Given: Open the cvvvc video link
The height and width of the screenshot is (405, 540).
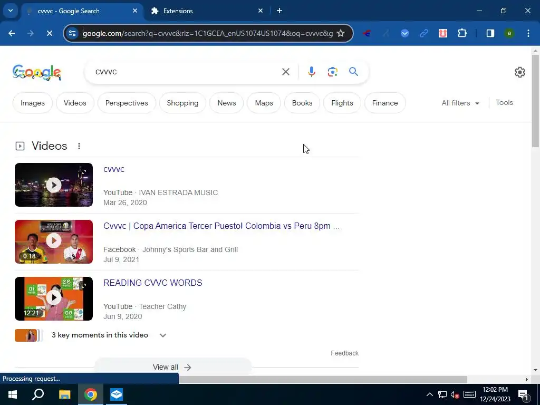Looking at the screenshot, I should tap(114, 169).
